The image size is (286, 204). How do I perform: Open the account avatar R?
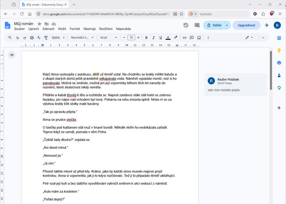(x=277, y=25)
